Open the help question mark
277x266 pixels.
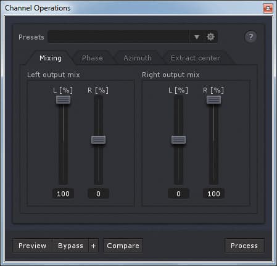(250, 37)
